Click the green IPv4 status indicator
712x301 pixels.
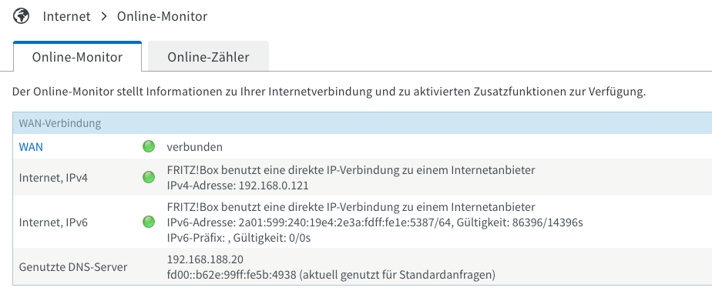149,177
